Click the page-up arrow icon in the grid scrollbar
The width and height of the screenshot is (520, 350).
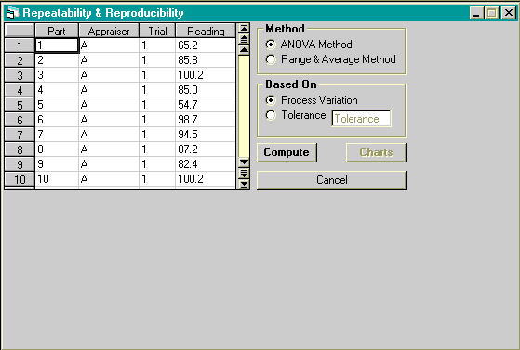244,39
